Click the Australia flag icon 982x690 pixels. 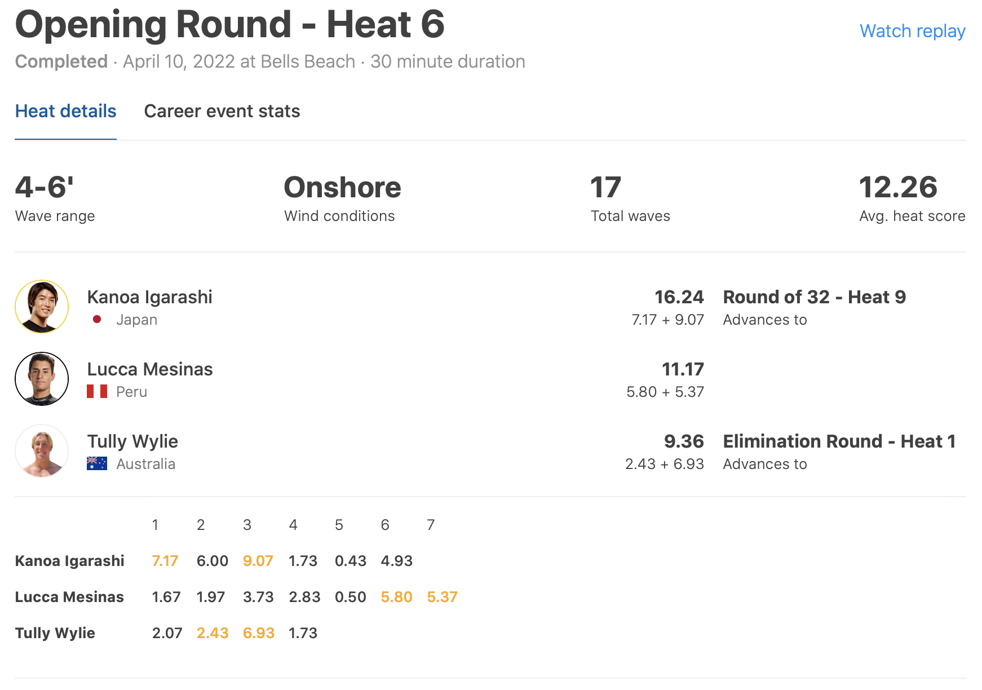97,463
